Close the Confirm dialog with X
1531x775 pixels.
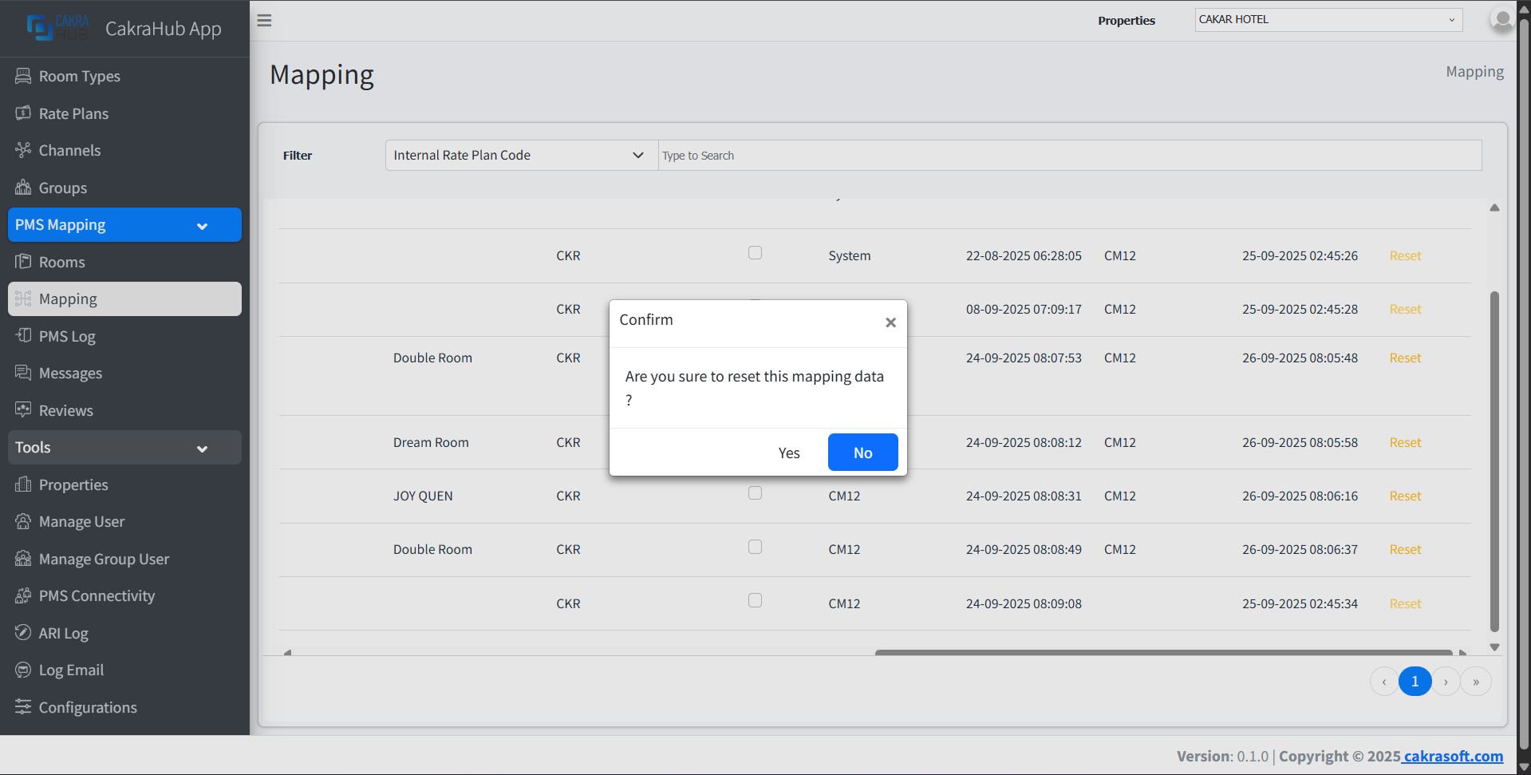[890, 322]
